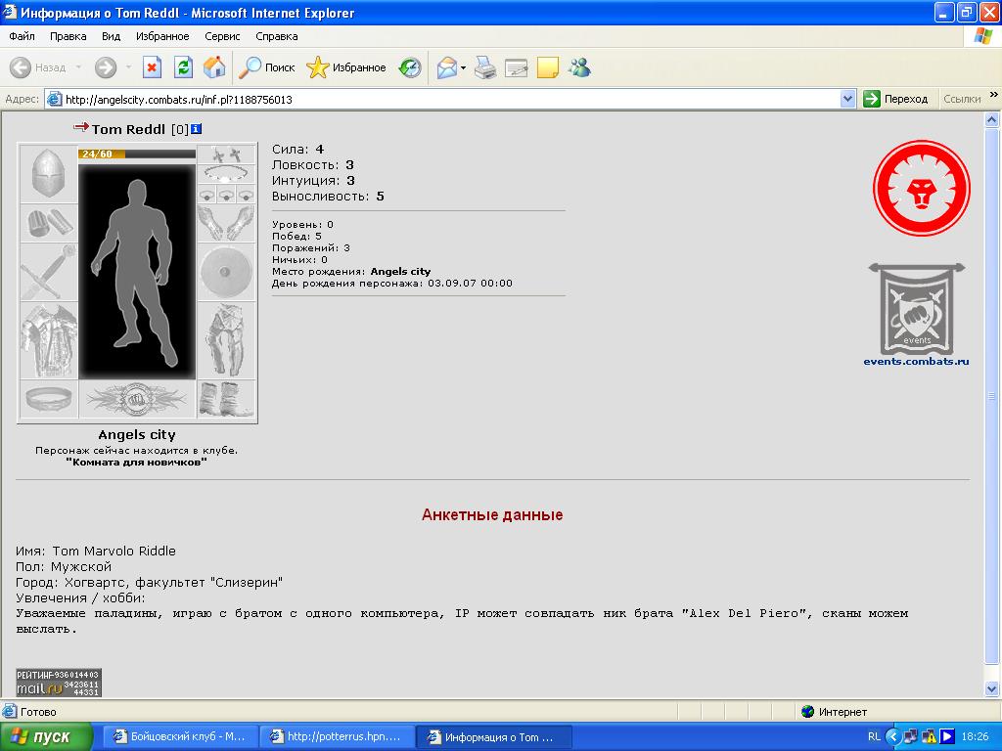This screenshot has height=751, width=1002.
Task: Click the helmet equipment slot
Action: pos(49,174)
